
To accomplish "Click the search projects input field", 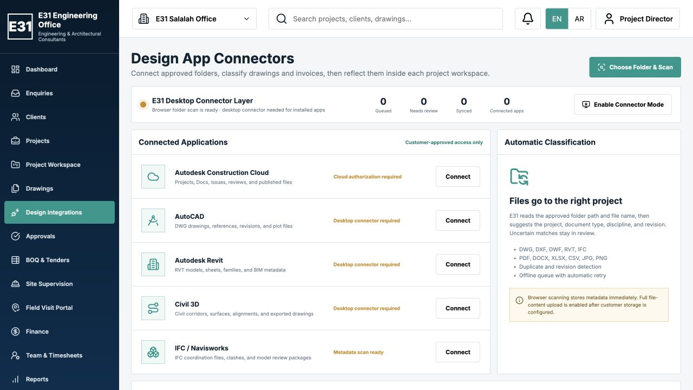I will click(x=385, y=18).
